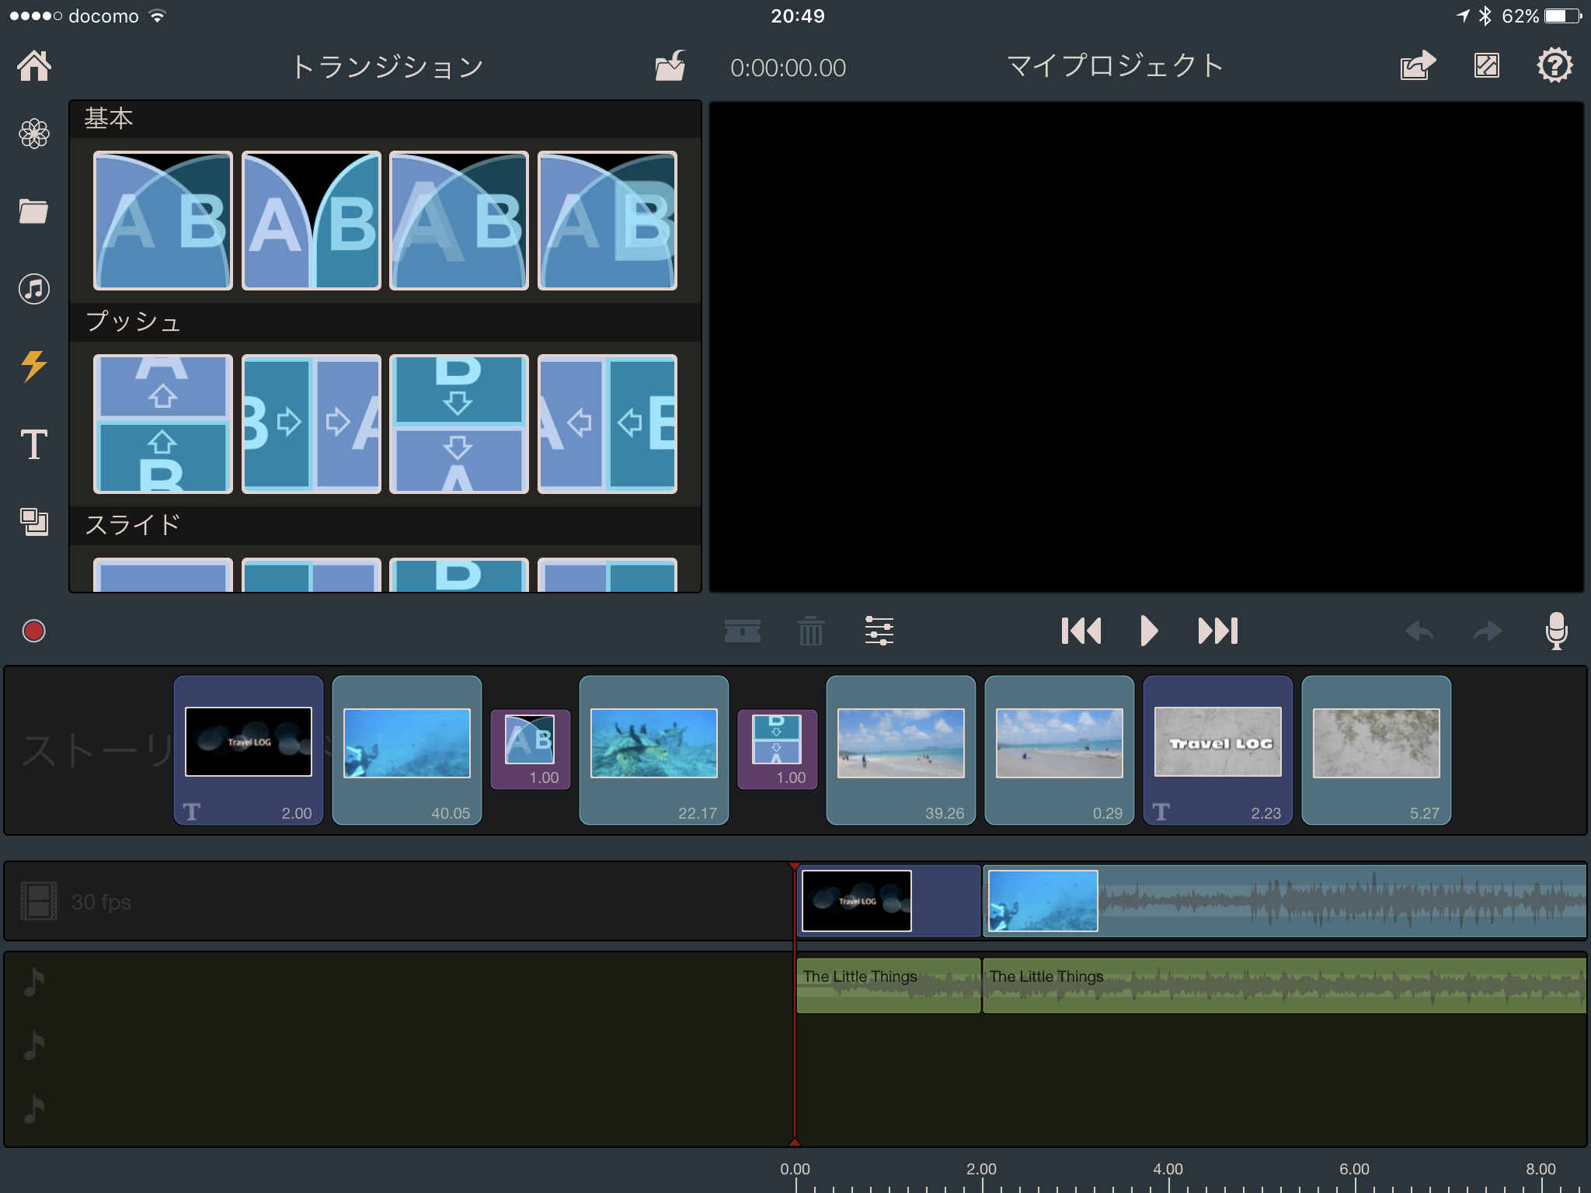Viewport: 1591px width, 1193px height.
Task: Open the music library panel
Action: [x=34, y=289]
